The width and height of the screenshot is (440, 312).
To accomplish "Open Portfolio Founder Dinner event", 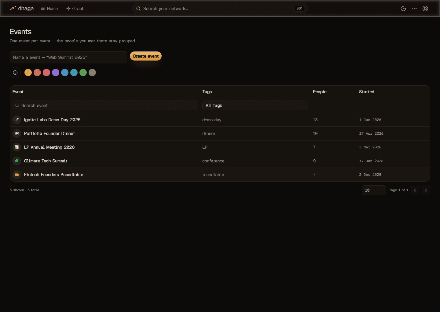I will point(50,133).
